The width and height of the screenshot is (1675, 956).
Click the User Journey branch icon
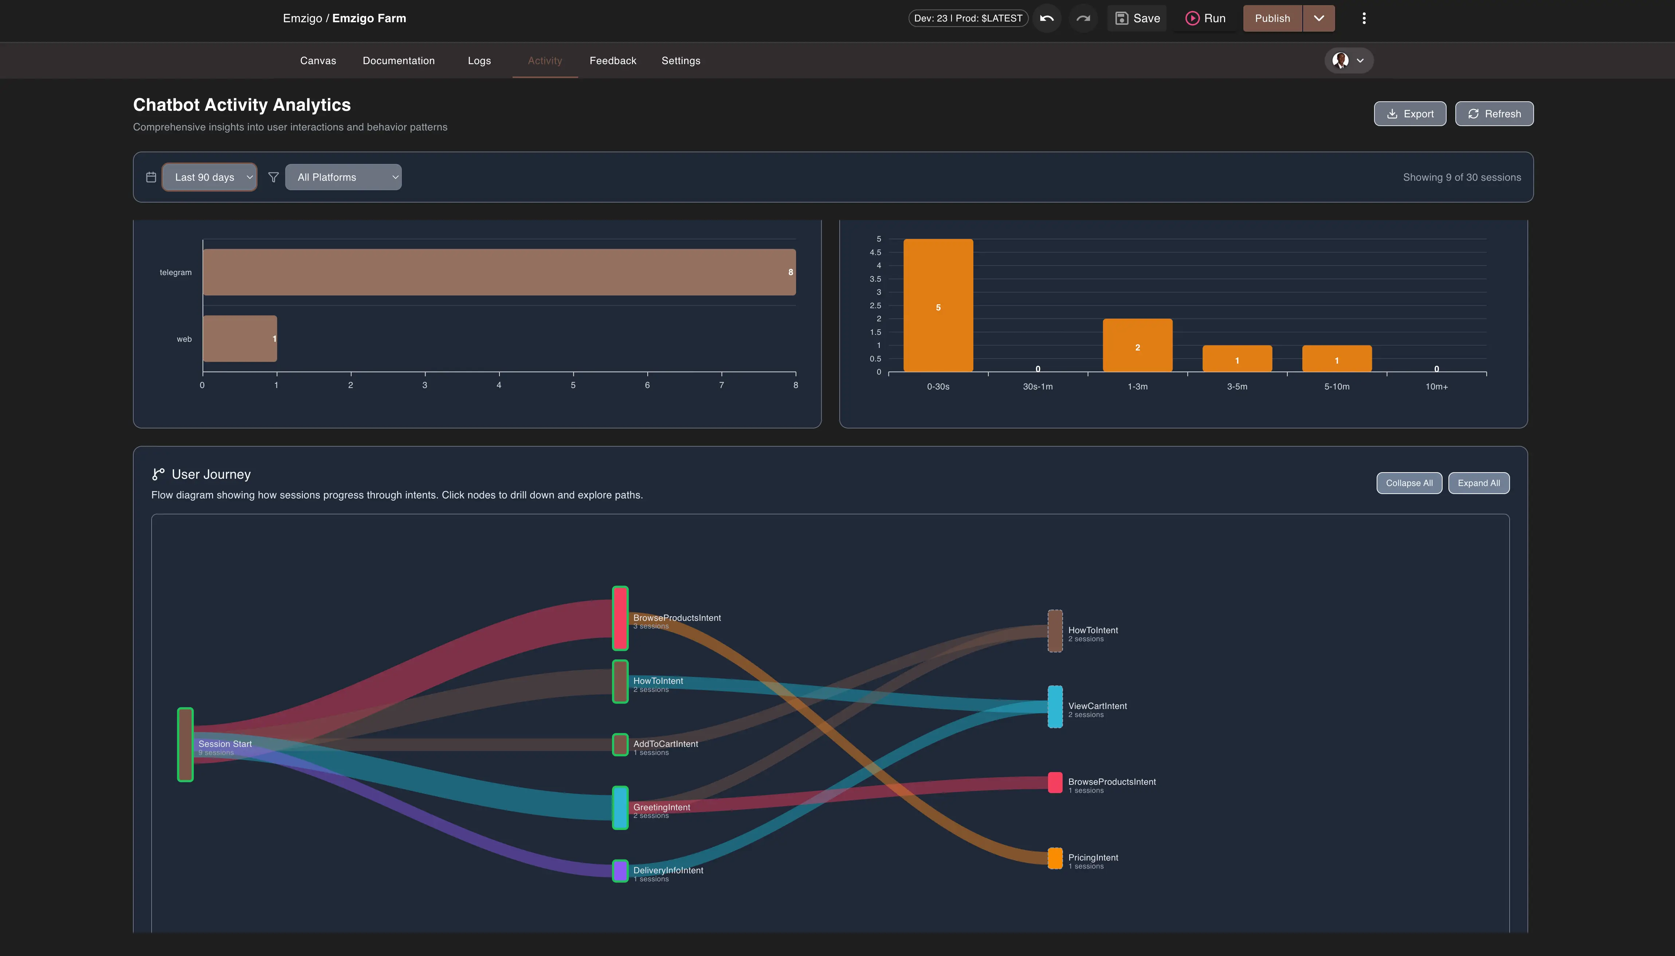pyautogui.click(x=158, y=474)
